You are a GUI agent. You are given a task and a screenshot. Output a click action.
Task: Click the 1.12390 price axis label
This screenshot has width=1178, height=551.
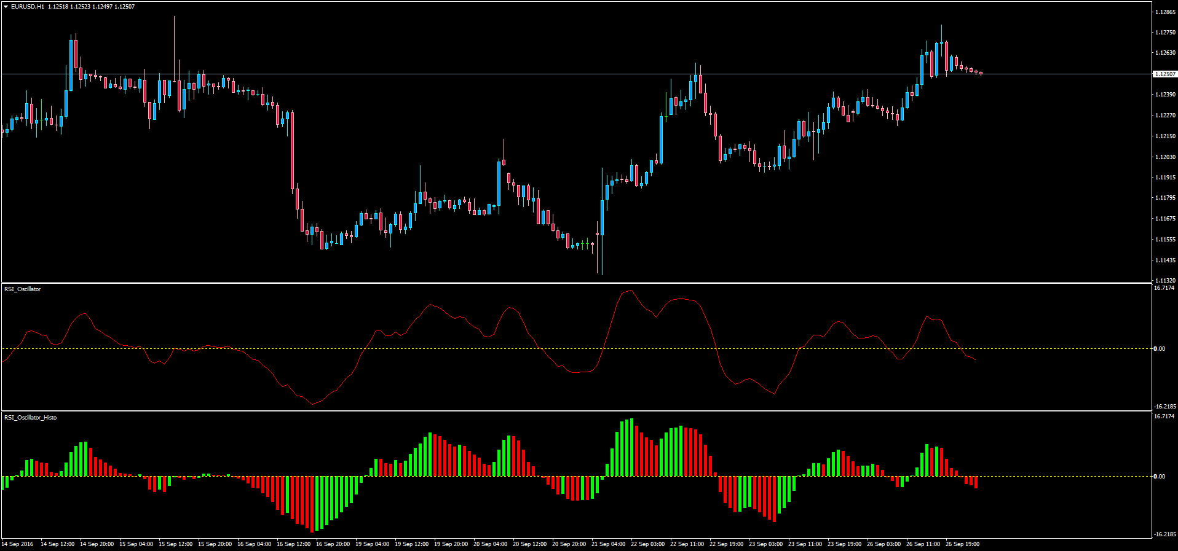[x=1165, y=94]
